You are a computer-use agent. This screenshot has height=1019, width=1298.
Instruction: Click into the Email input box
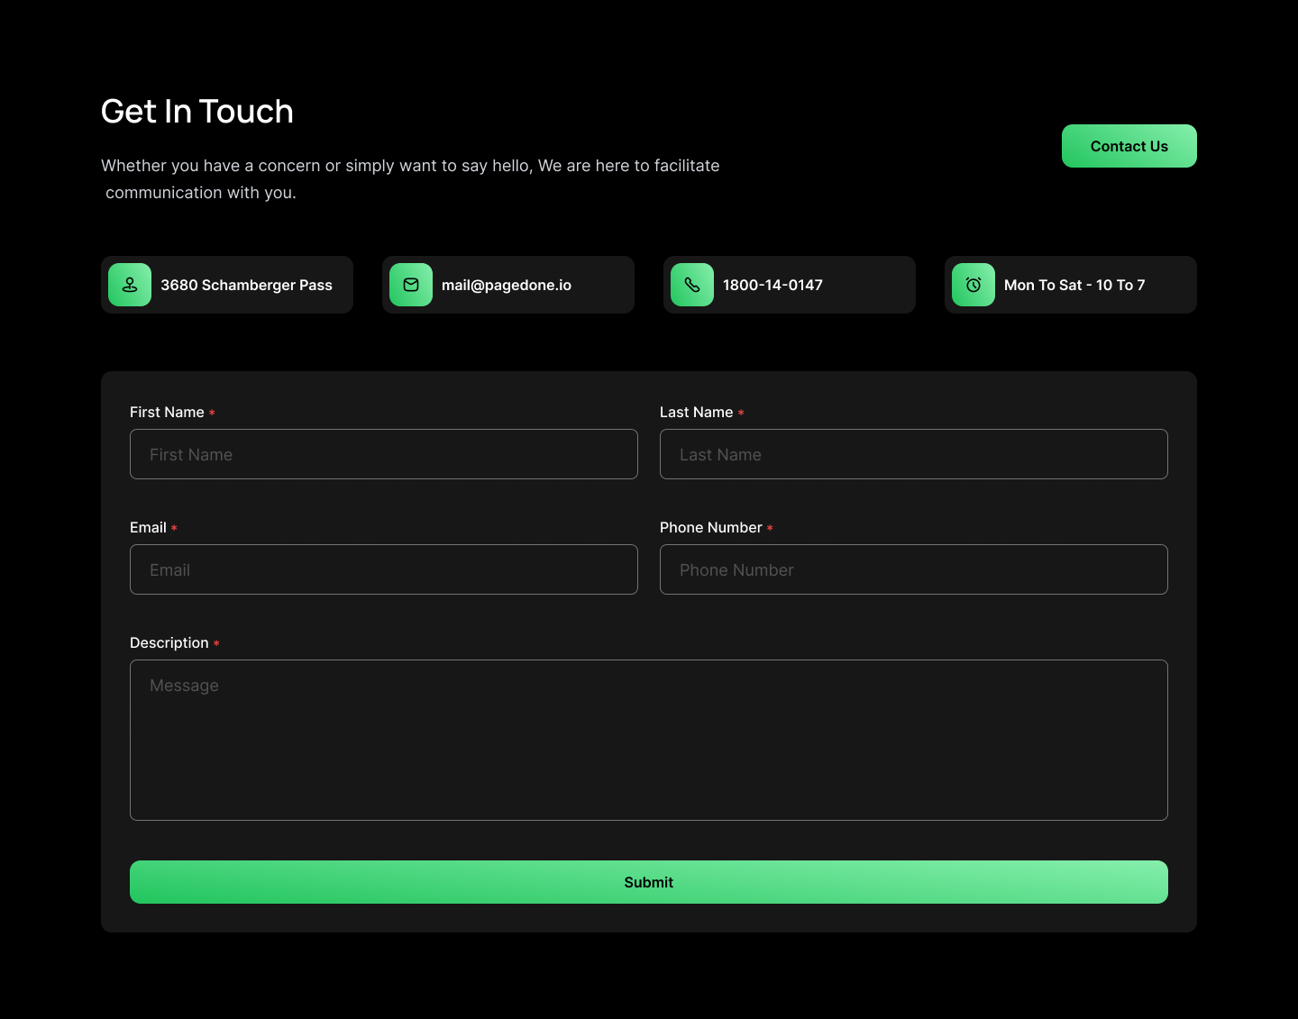[384, 569]
